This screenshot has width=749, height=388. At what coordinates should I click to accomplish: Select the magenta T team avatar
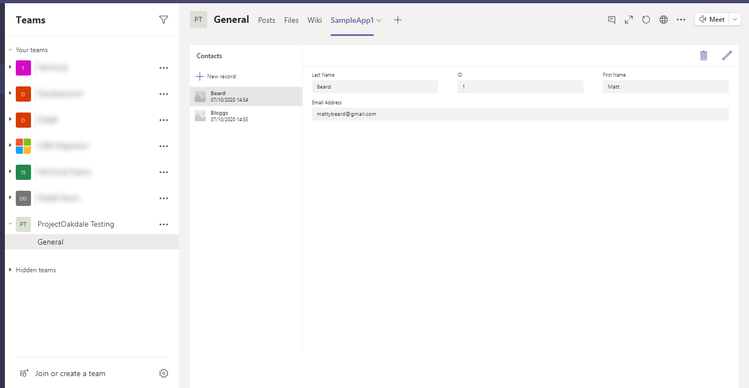(23, 68)
